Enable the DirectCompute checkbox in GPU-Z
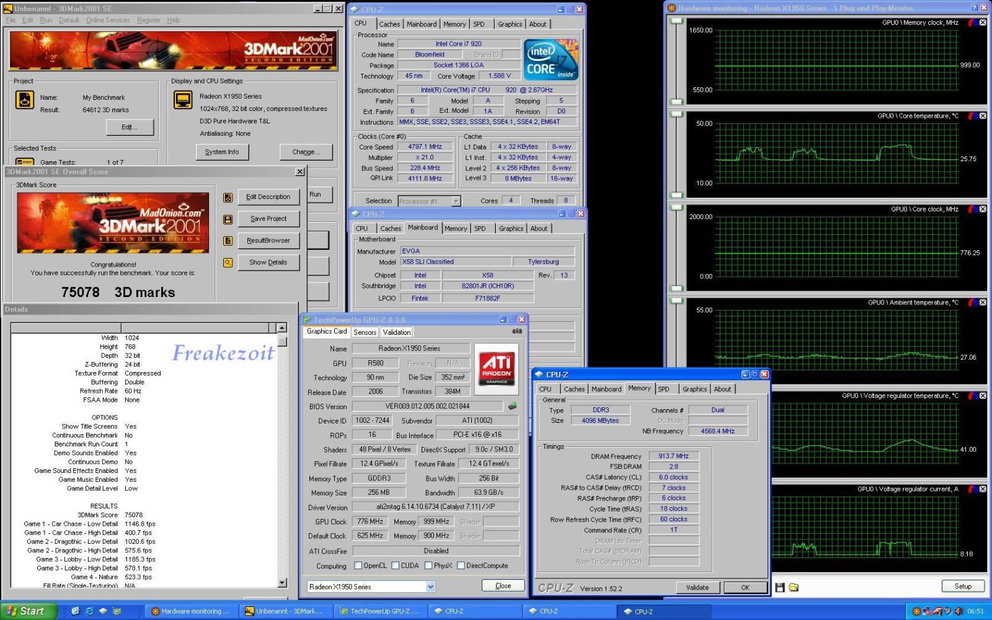The width and height of the screenshot is (992, 620). (461, 565)
